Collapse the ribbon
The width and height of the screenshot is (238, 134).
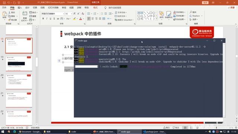point(236,24)
